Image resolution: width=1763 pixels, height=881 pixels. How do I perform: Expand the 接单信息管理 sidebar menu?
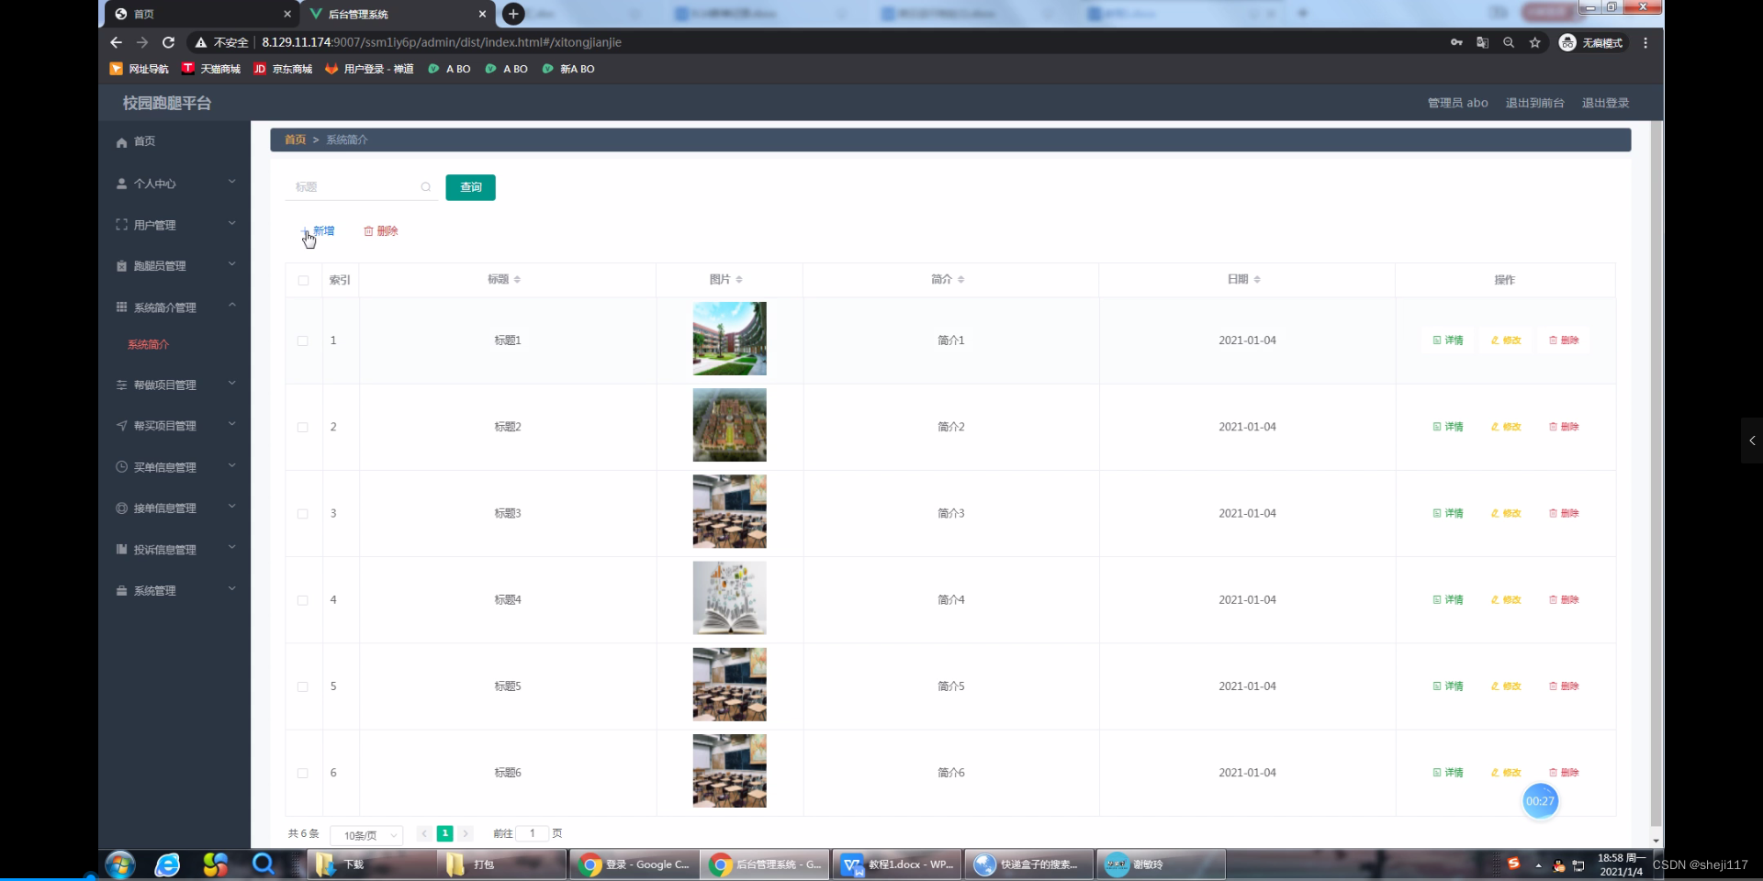[x=174, y=508]
